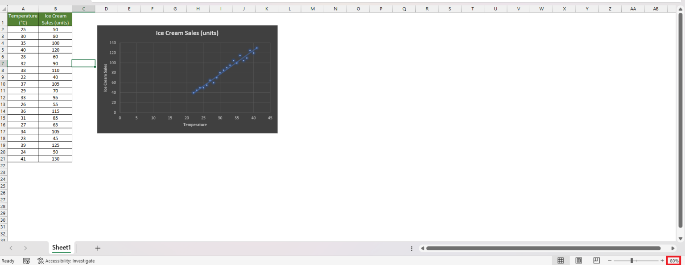The image size is (685, 265).
Task: Open Page Break Preview
Action: 596,261
